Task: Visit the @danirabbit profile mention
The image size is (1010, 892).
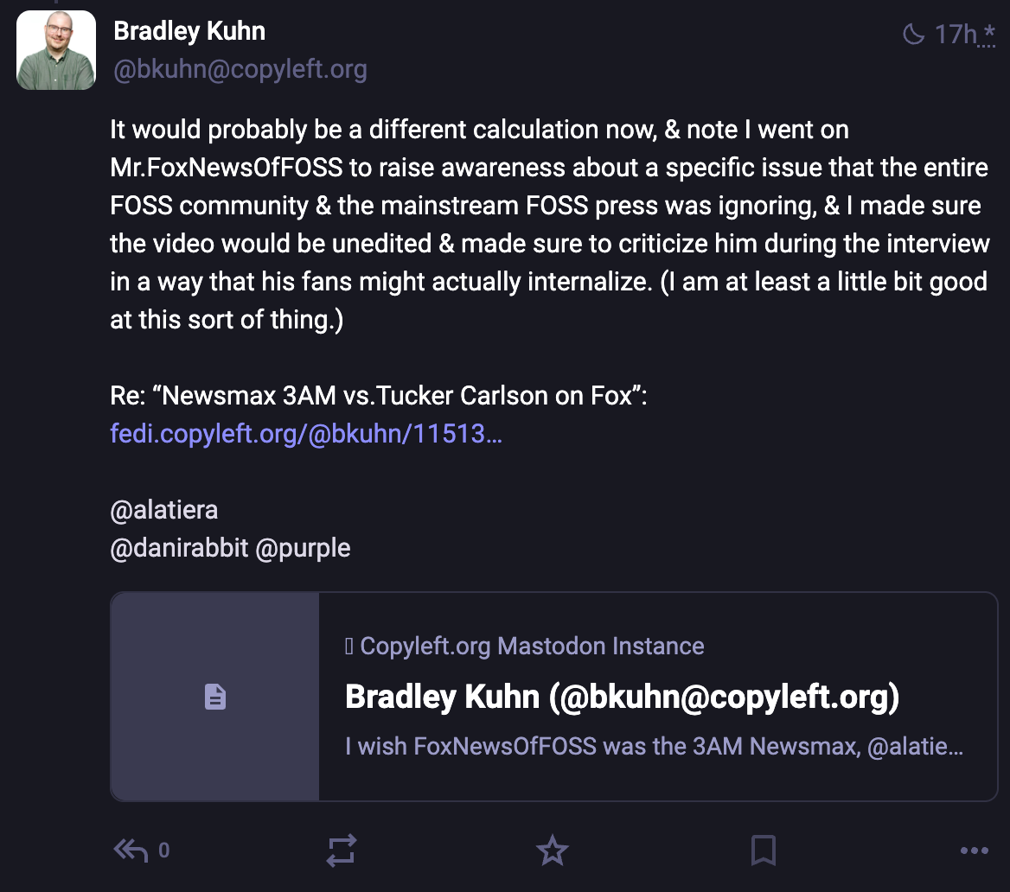Action: tap(179, 548)
